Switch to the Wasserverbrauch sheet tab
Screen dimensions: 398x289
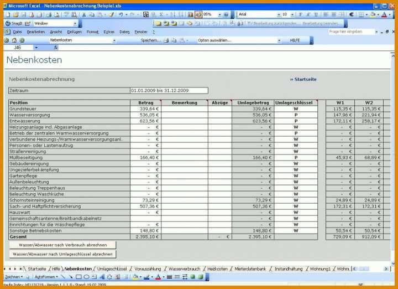click(184, 269)
